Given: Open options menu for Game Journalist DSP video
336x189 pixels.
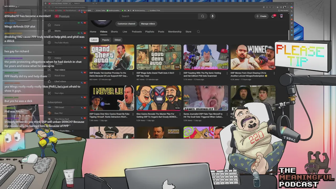Looking at the screenshot, I should coord(227,114).
